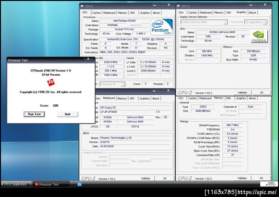Image resolution: width=279 pixels, height=197 pixels.
Task: Click shaders clock 1400 MHz
Action: click(x=207, y=55)
